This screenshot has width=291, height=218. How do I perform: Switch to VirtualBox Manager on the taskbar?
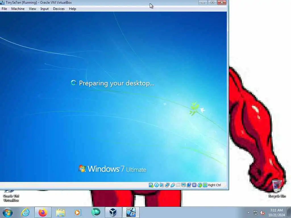coord(113,212)
